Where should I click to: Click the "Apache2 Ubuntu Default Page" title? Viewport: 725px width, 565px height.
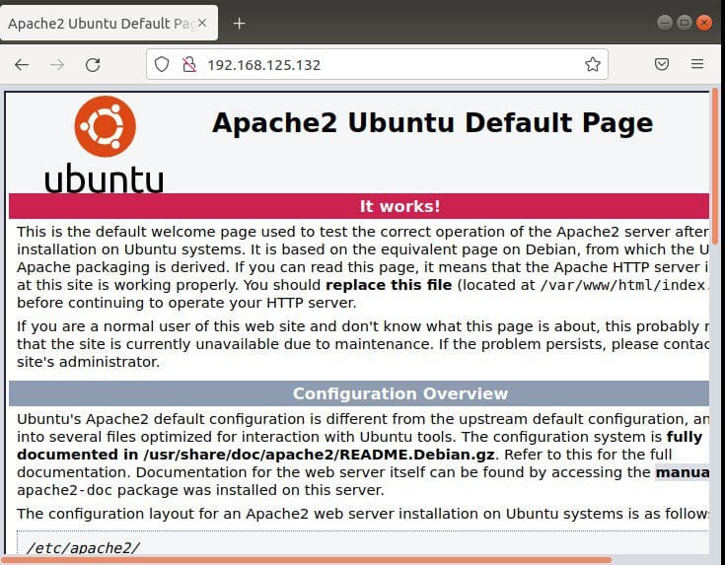432,123
